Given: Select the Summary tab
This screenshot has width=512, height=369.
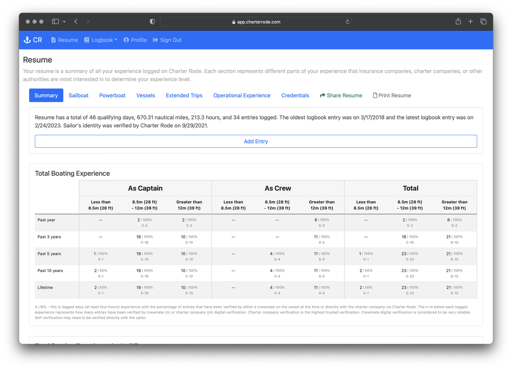Looking at the screenshot, I should click(x=46, y=95).
